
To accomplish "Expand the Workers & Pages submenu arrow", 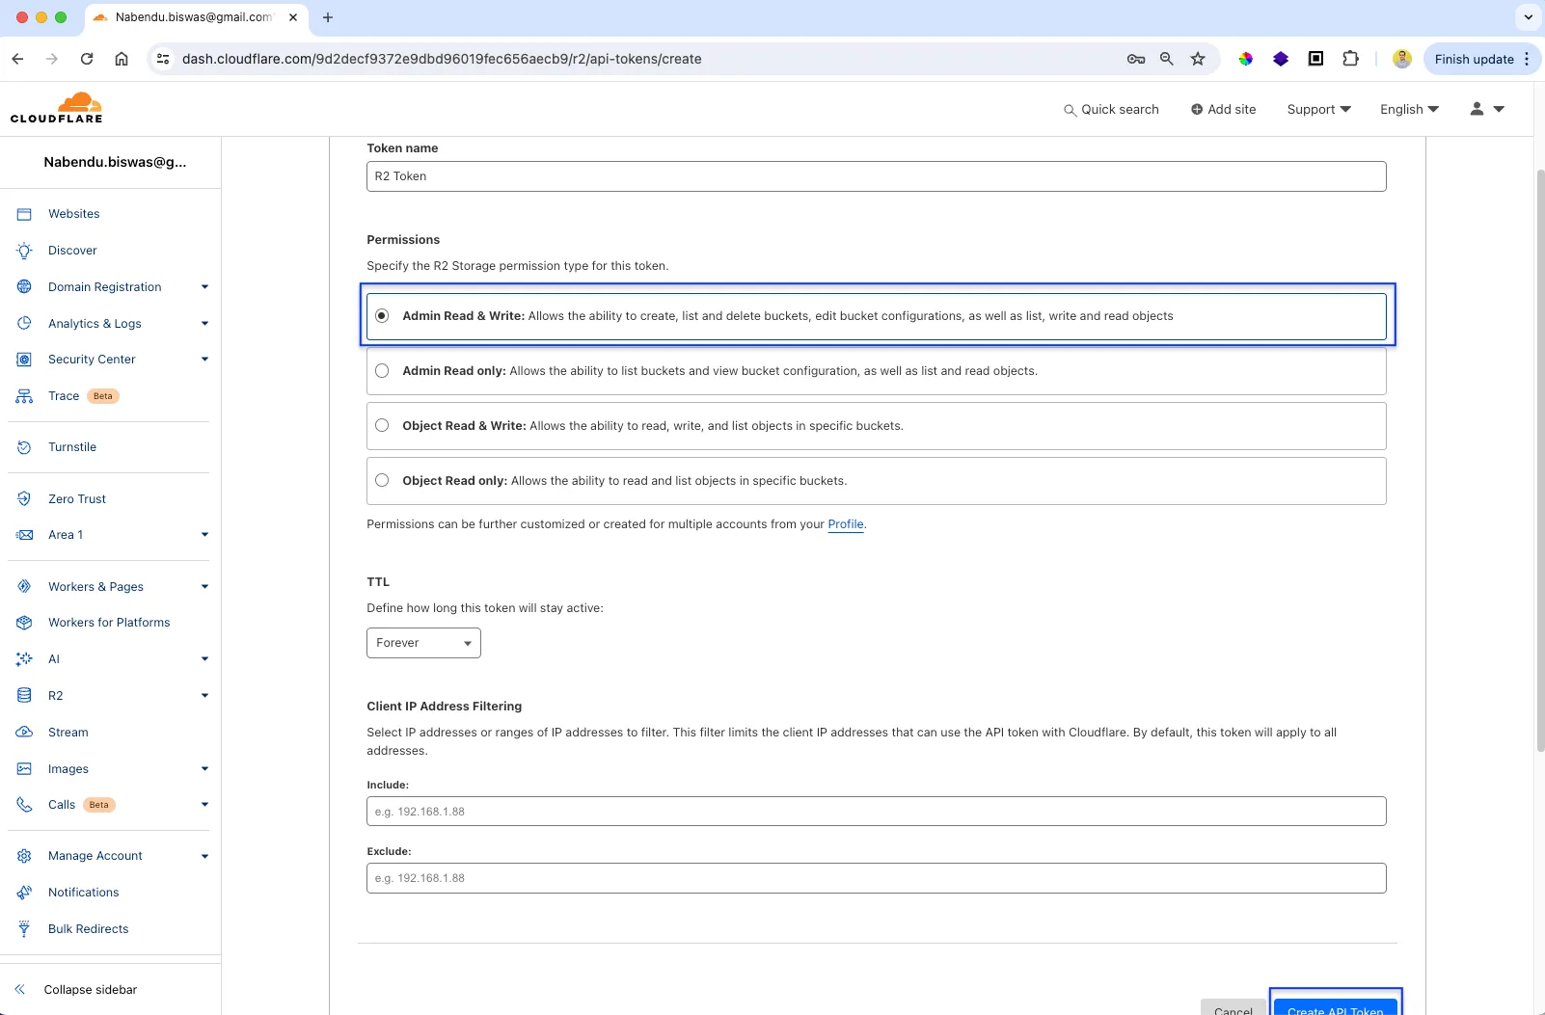I will (x=204, y=587).
